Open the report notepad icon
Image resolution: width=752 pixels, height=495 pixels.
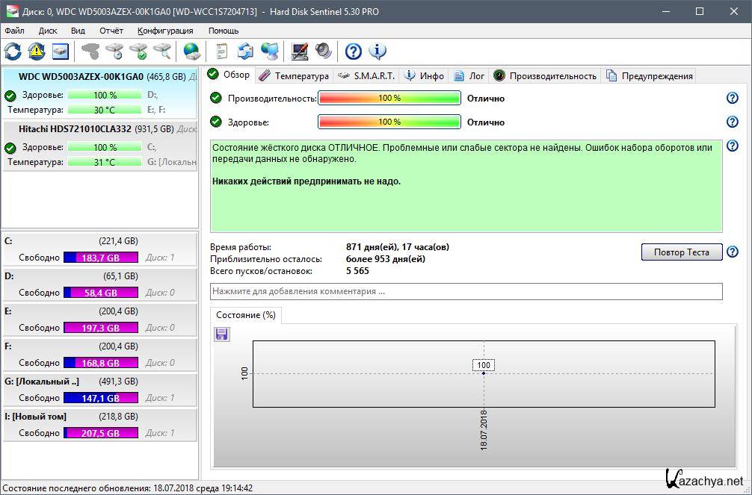click(221, 52)
